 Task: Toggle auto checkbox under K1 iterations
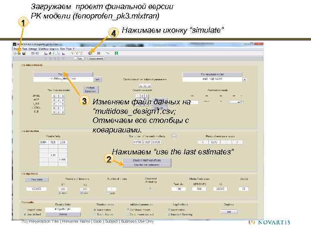coord(60,193)
